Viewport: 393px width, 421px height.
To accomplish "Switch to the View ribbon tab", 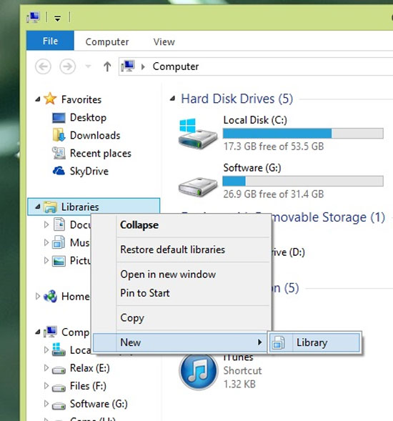I will pos(164,42).
